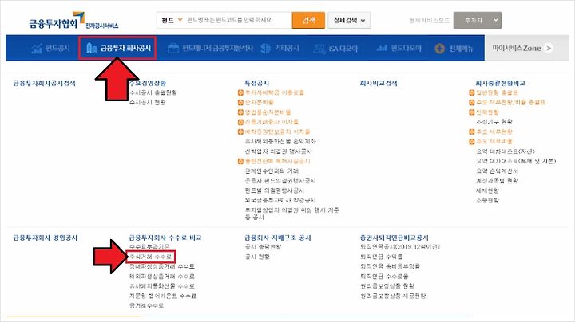Click the building icon beside 금융투자 회사공시
Image resolution: width=575 pixels, height=322 pixels.
91,48
